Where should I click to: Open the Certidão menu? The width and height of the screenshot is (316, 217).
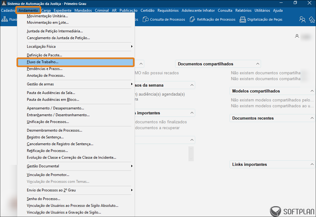[148, 10]
